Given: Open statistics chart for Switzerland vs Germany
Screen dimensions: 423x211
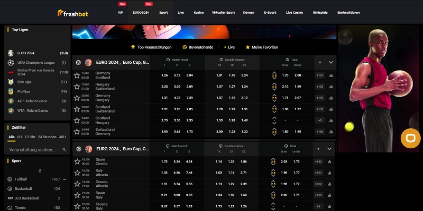Looking at the screenshot, I should tap(331, 131).
